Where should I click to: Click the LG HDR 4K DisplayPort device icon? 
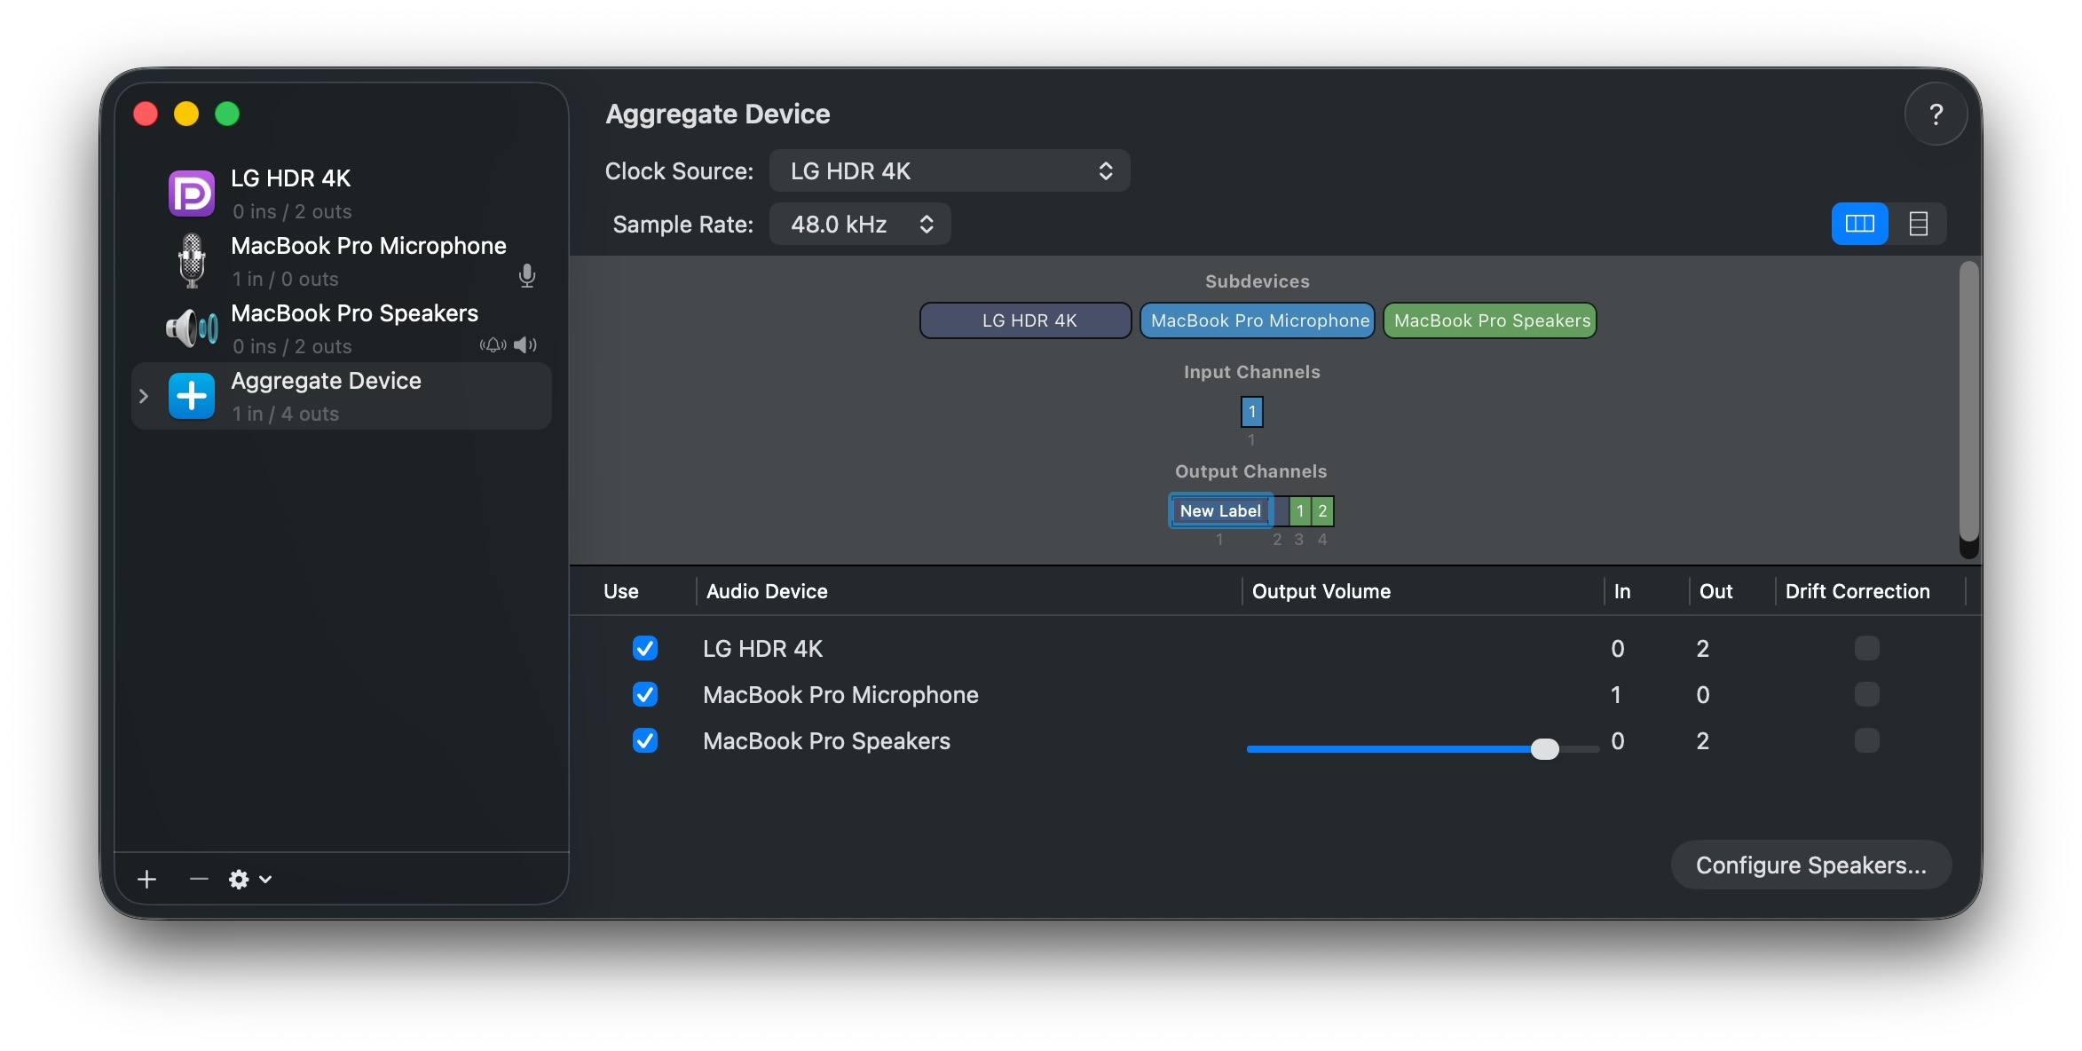tap(192, 194)
